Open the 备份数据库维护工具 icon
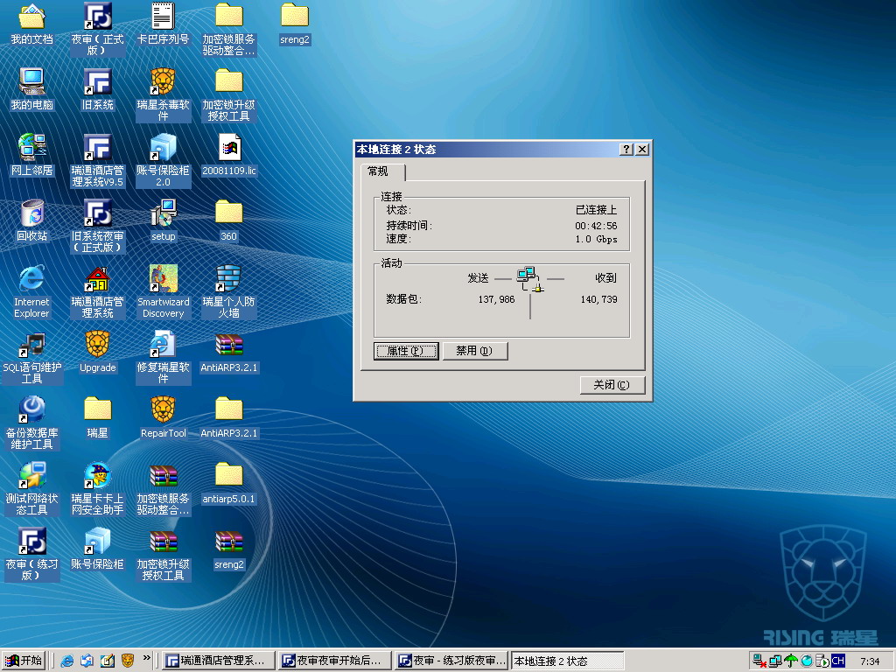This screenshot has height=672, width=896. [31, 410]
